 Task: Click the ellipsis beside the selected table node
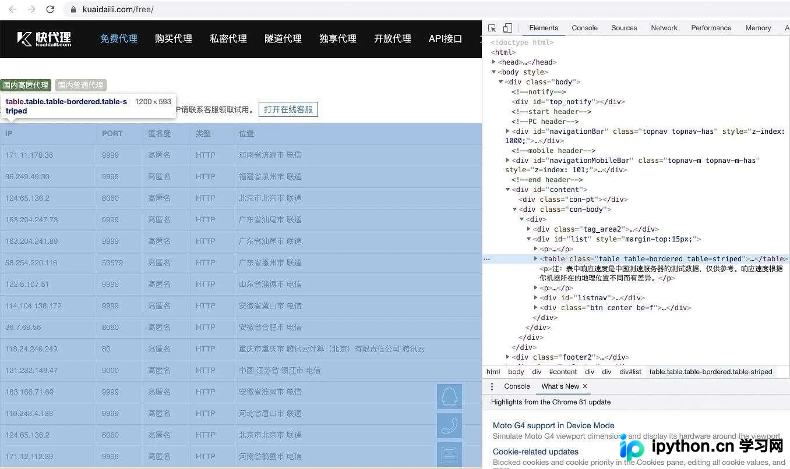[x=487, y=259]
